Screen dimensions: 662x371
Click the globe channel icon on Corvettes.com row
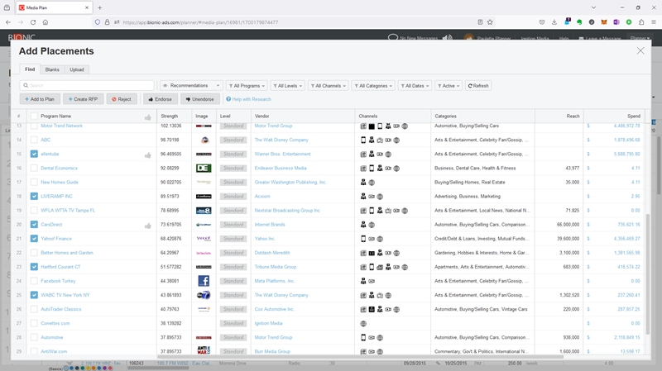pyautogui.click(x=363, y=324)
